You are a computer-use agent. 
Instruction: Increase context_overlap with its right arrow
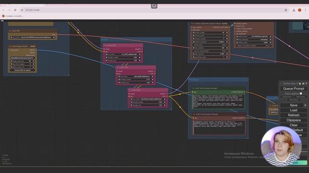coord(227,38)
